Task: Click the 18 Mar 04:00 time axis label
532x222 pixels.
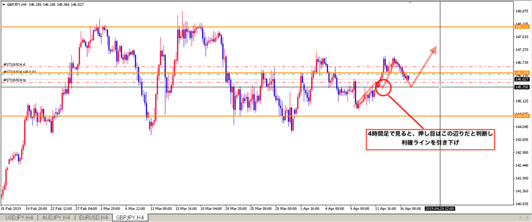Action: [x=211, y=208]
